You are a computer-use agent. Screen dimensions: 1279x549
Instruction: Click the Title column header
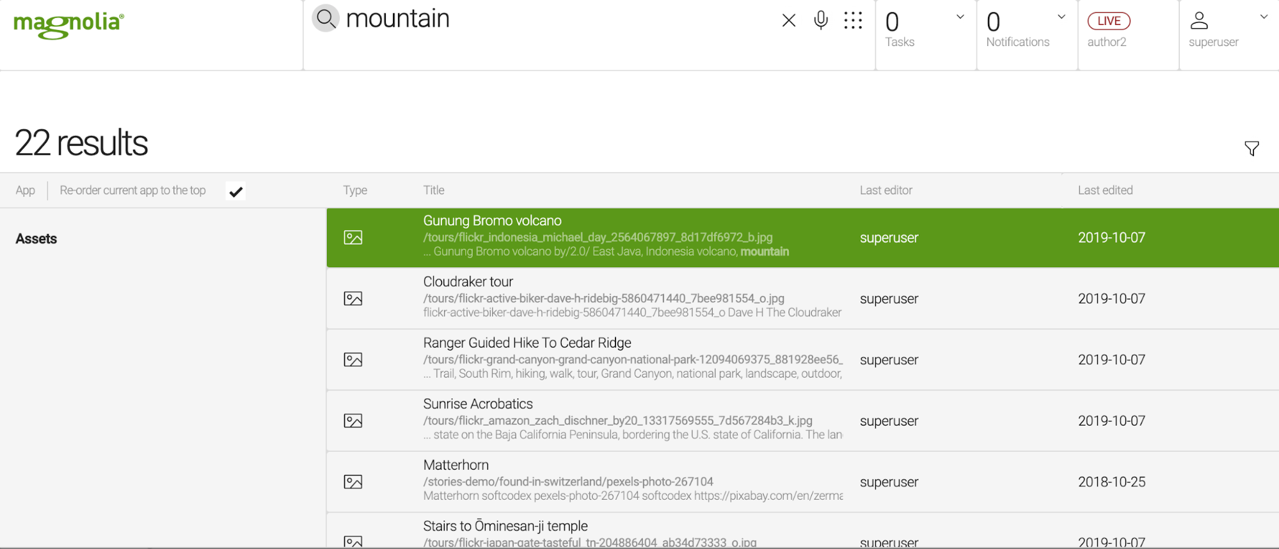[434, 190]
